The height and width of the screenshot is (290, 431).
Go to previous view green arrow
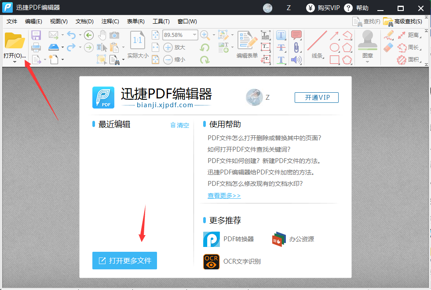(89, 35)
